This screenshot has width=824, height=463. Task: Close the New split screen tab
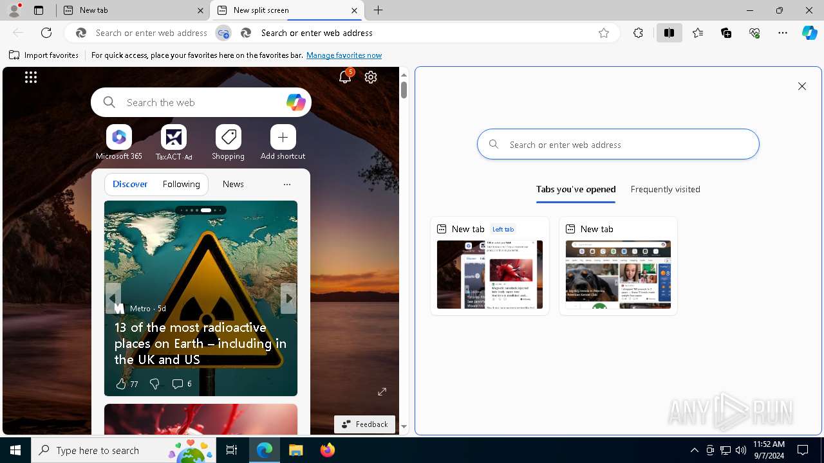(x=354, y=10)
